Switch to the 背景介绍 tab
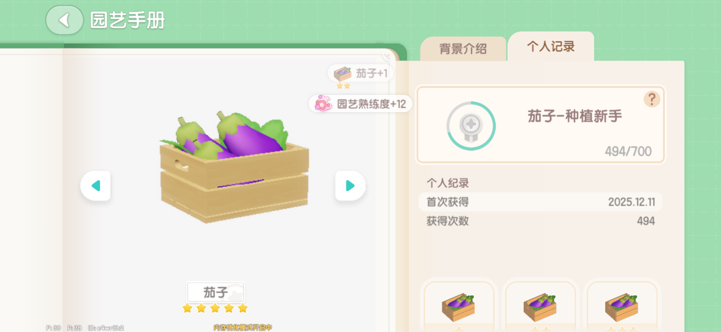This screenshot has height=332, width=721. [463, 49]
